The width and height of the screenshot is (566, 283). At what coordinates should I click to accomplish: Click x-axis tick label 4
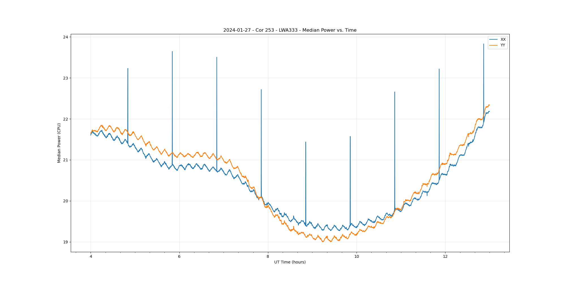click(91, 257)
